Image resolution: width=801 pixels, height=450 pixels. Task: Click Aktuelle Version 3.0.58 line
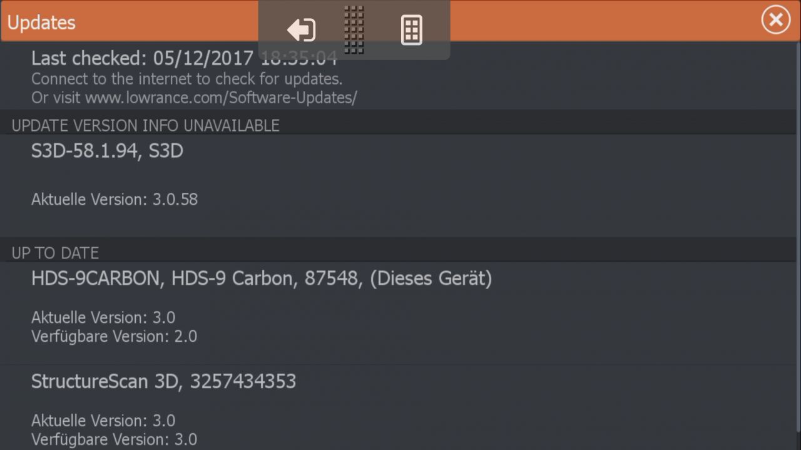[x=115, y=200]
